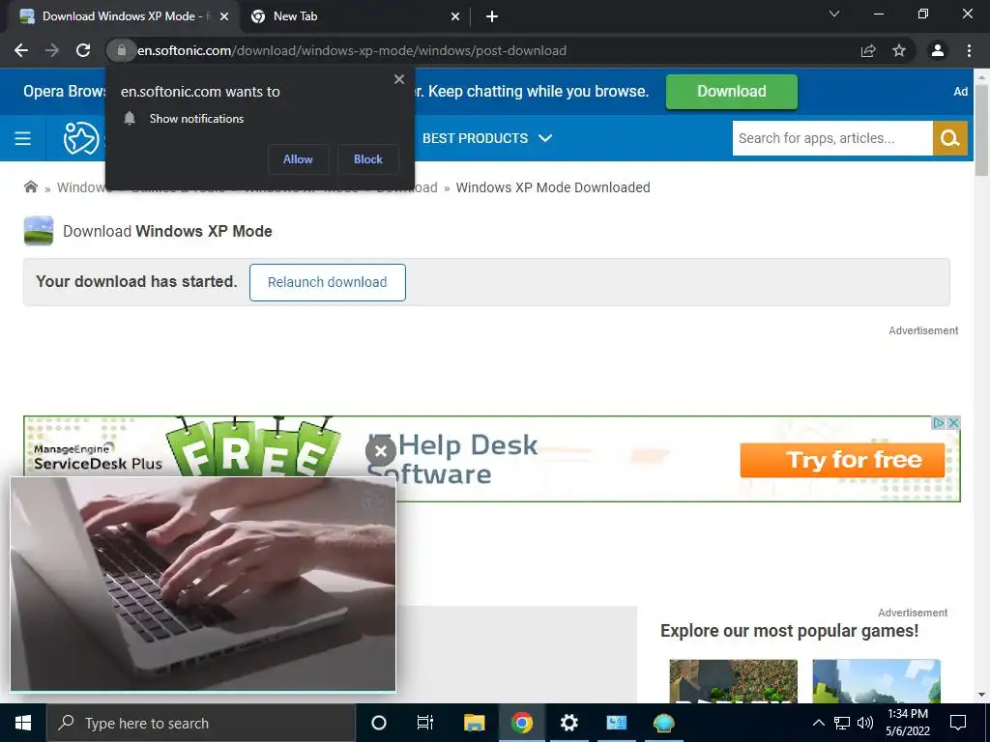This screenshot has width=990, height=742.
Task: Show hidden system tray icons
Action: (x=818, y=723)
